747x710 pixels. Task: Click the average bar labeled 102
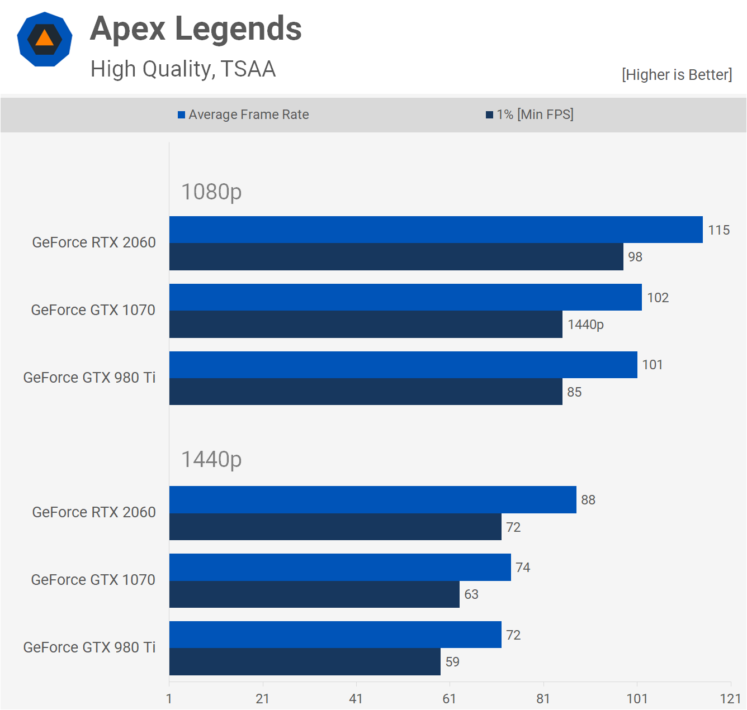click(405, 297)
